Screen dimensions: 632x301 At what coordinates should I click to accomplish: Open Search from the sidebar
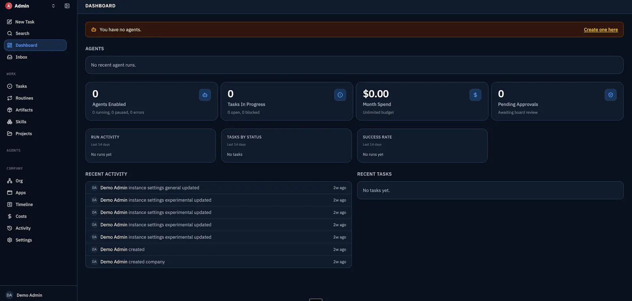tap(36, 34)
